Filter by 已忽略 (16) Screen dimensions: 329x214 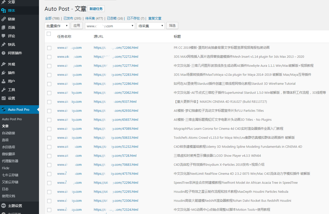coord(115,18)
